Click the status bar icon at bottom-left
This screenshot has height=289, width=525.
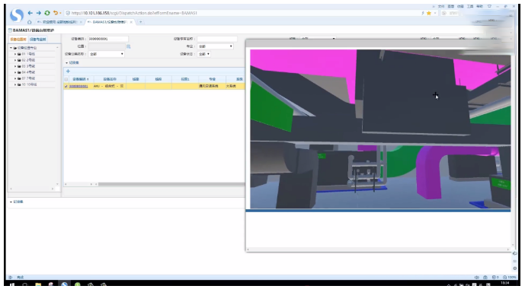pos(11,278)
